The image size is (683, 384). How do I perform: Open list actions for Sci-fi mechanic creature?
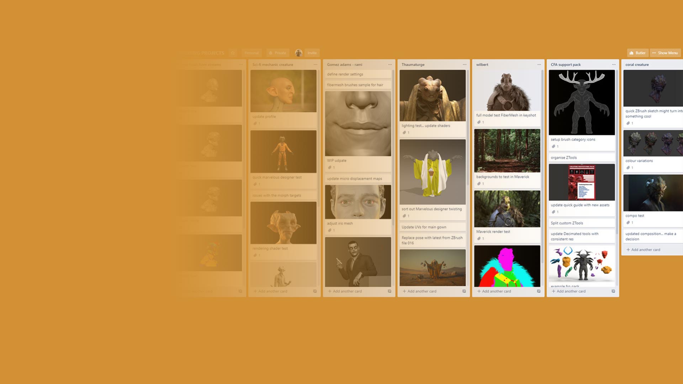click(x=315, y=65)
